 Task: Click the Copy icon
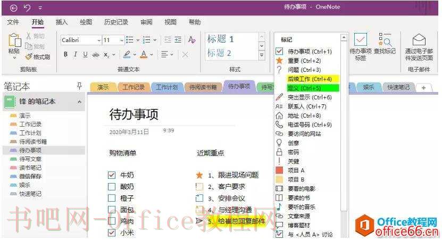click(x=29, y=46)
